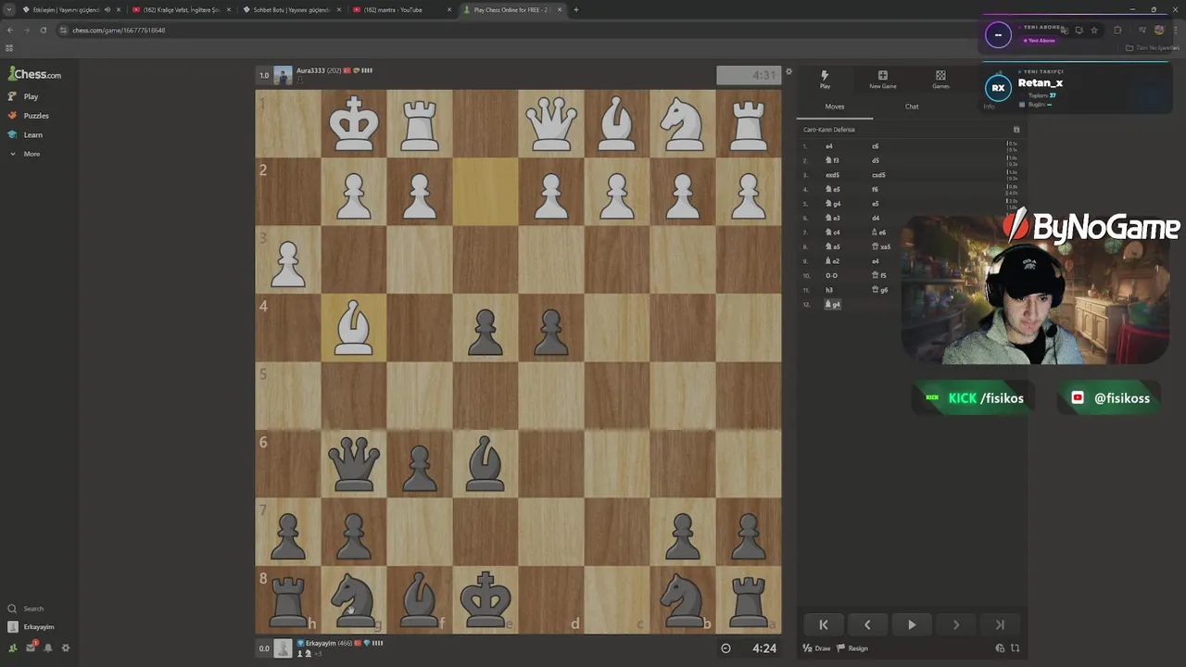Click the play moves button
1186x667 pixels.
click(912, 625)
